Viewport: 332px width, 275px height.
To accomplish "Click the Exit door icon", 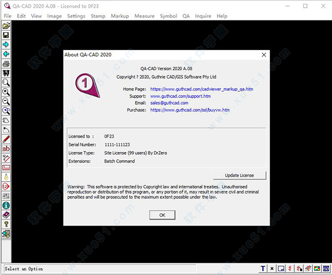I will tap(6, 234).
